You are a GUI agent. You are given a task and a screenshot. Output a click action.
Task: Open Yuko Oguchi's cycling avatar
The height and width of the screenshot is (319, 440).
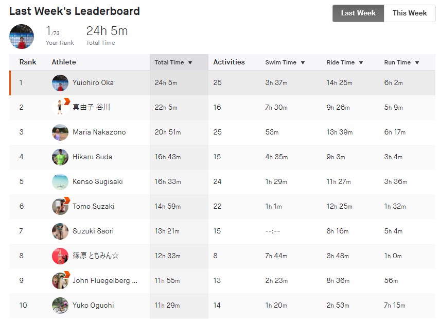click(60, 305)
